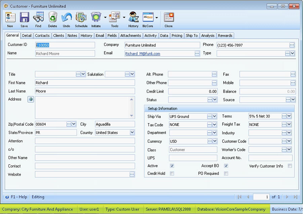Open the Tools toolbar icon

(x=115, y=20)
